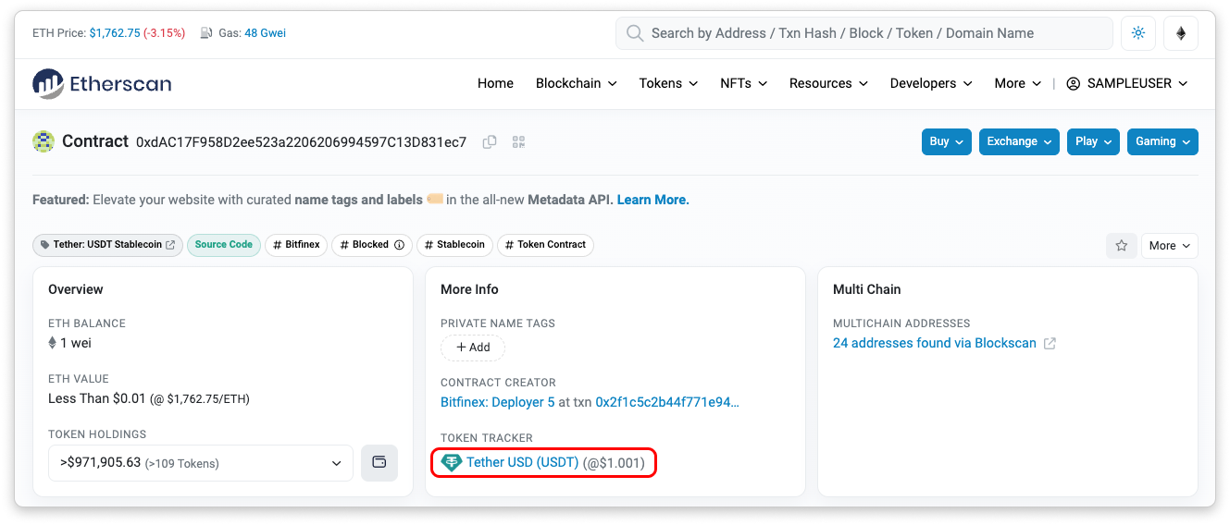
Task: Open the More dropdown beside the star
Action: tap(1169, 246)
